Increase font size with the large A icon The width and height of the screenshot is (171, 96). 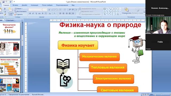49,10
